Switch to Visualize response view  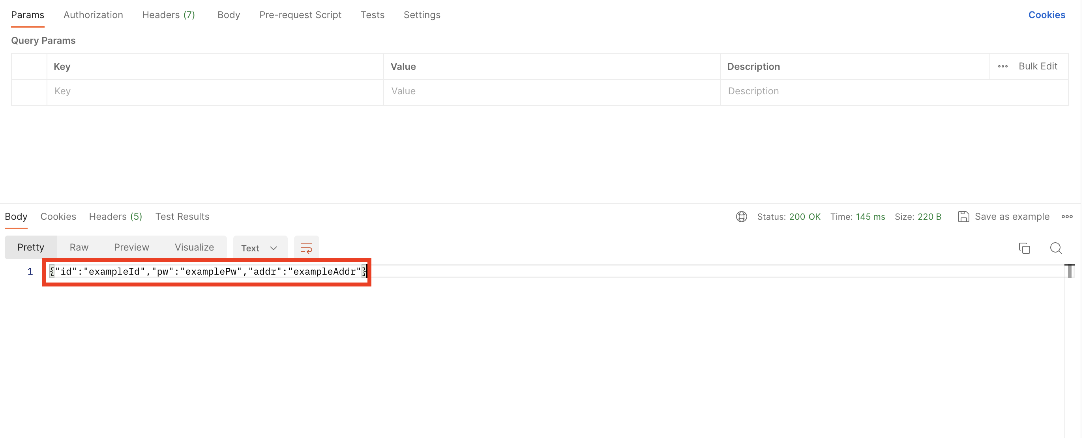coord(194,247)
